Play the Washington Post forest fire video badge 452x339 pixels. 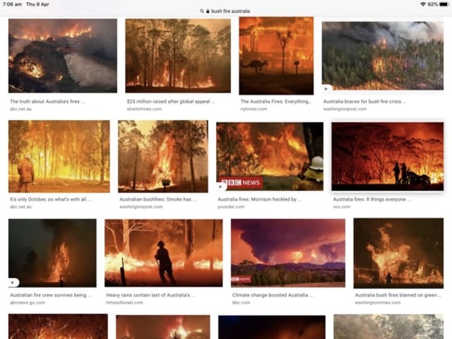(326, 89)
